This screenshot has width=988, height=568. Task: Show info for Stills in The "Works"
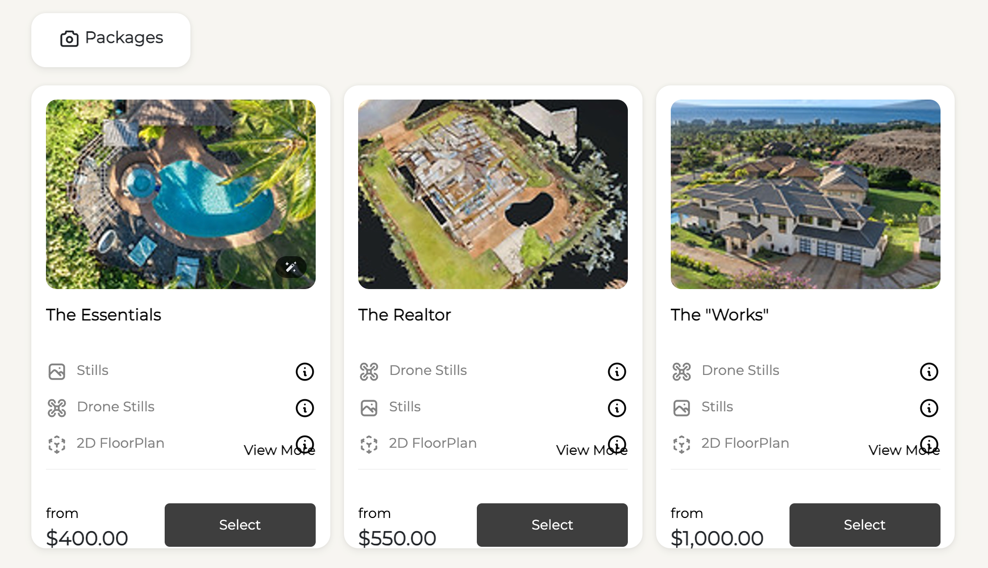929,408
